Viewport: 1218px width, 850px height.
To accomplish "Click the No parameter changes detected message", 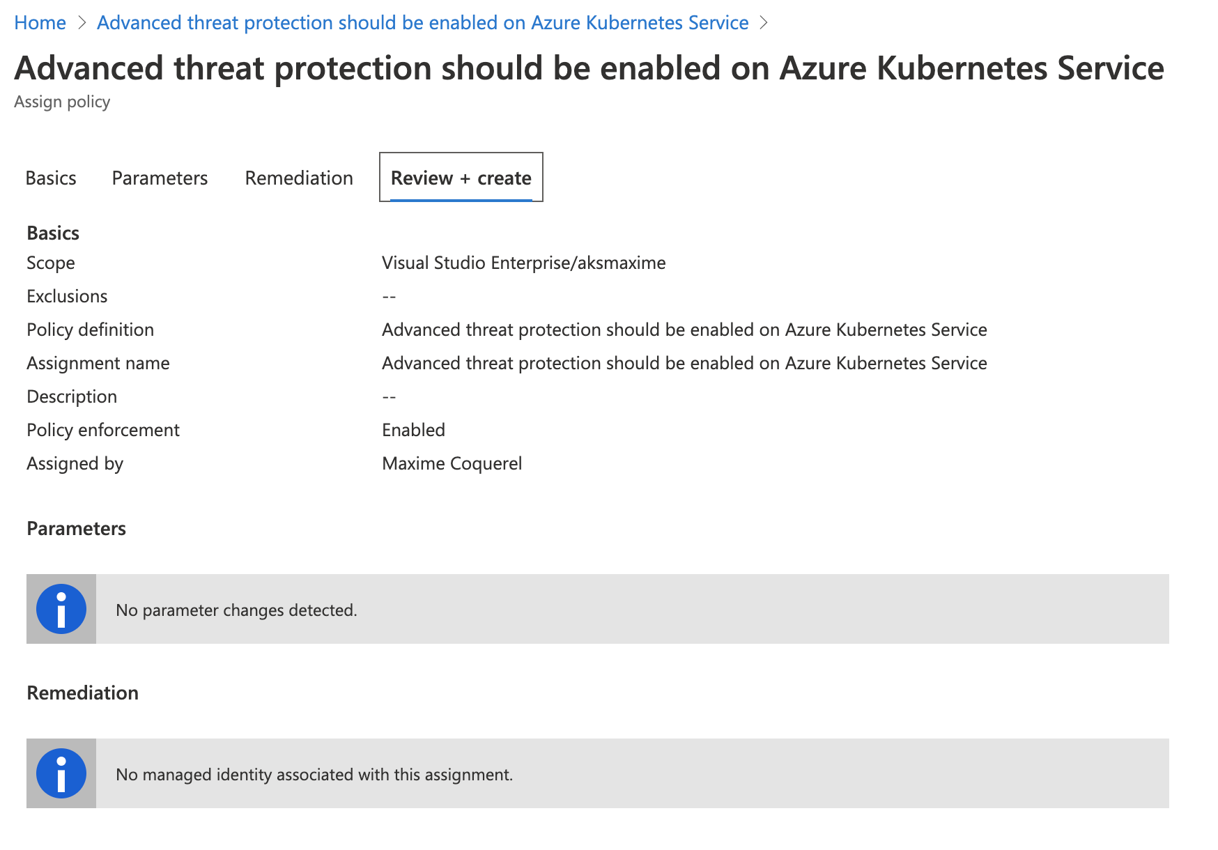I will (x=236, y=610).
